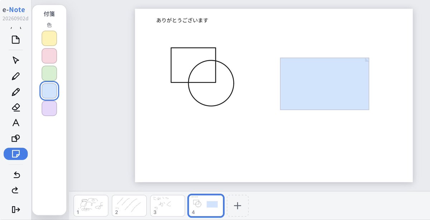Click the exit/leave note icon
This screenshot has height=220, width=430.
15,210
